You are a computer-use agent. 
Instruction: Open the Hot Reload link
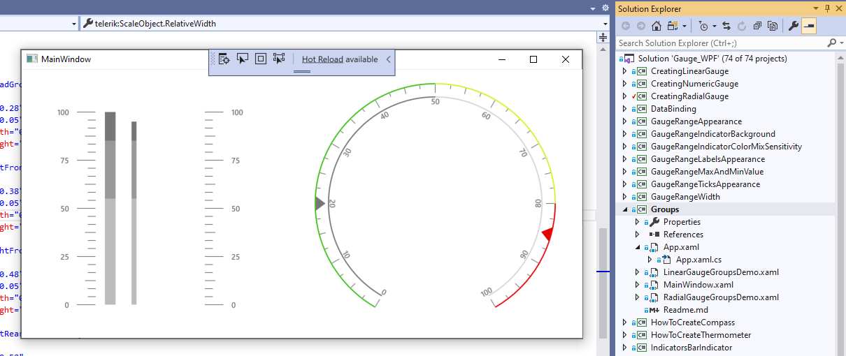322,59
